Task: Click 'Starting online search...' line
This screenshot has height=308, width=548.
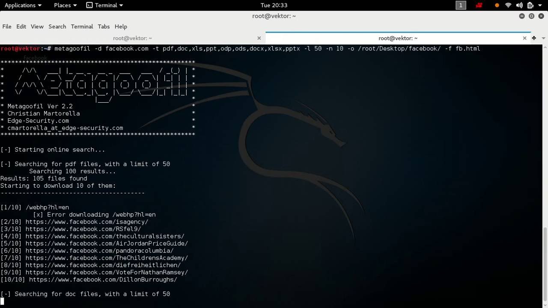Action: click(x=53, y=150)
